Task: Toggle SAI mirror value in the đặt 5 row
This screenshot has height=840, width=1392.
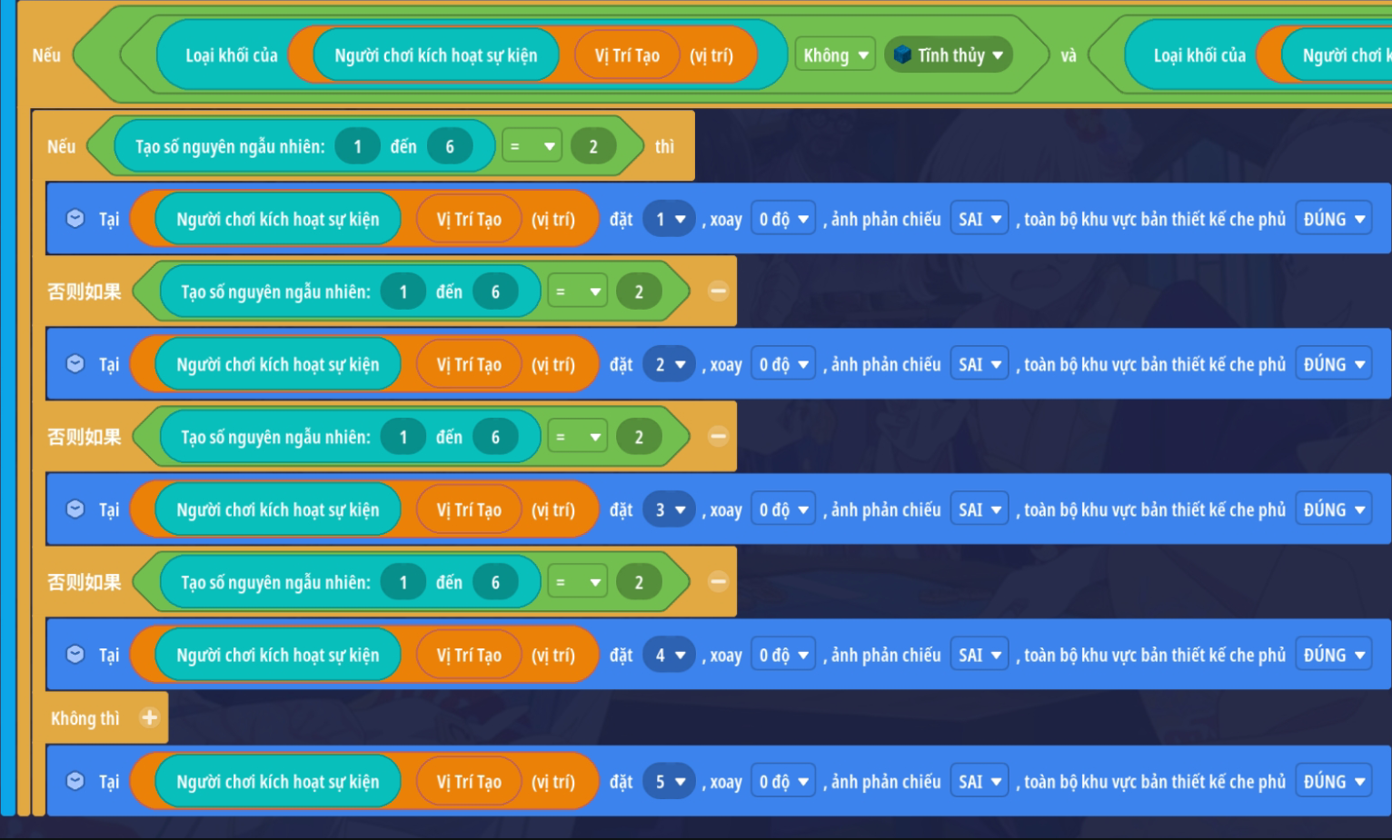Action: [x=979, y=781]
